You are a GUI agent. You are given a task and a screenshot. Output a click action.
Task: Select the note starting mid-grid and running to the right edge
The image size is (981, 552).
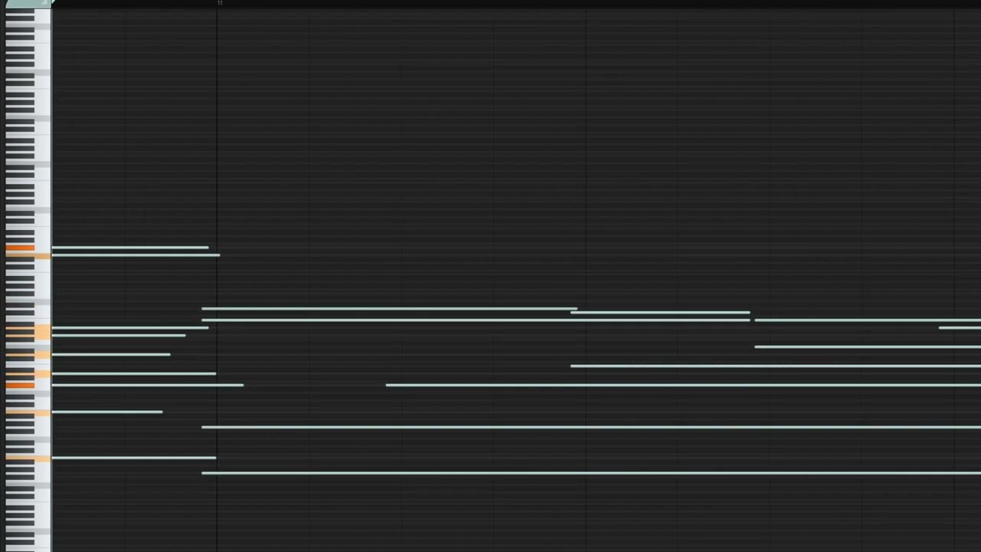pos(683,385)
